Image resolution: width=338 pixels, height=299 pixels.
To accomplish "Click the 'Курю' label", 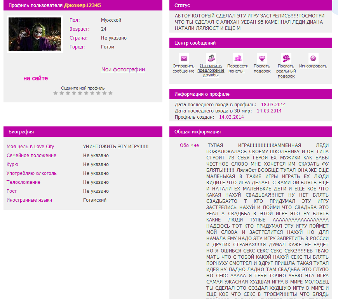I will pyautogui.click(x=12, y=164).
